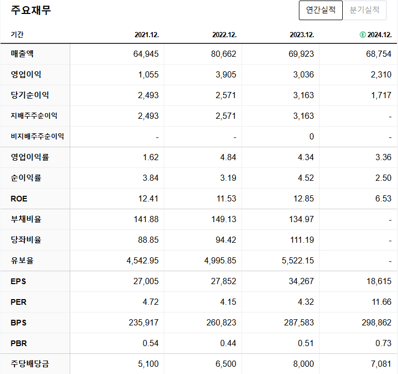The width and height of the screenshot is (398, 374).
Task: Click the PBR row label
Action: (x=19, y=343)
